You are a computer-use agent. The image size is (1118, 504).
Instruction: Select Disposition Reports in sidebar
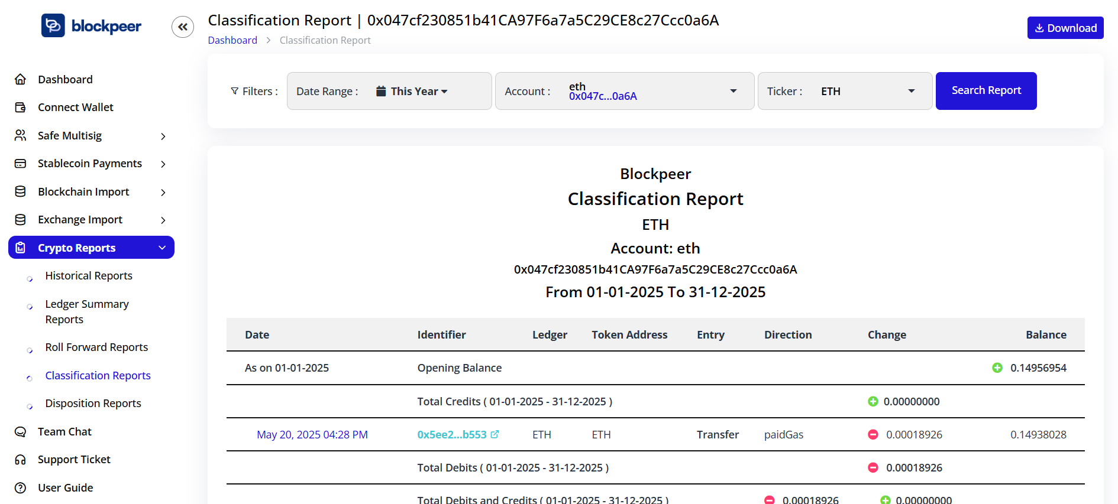tap(93, 404)
